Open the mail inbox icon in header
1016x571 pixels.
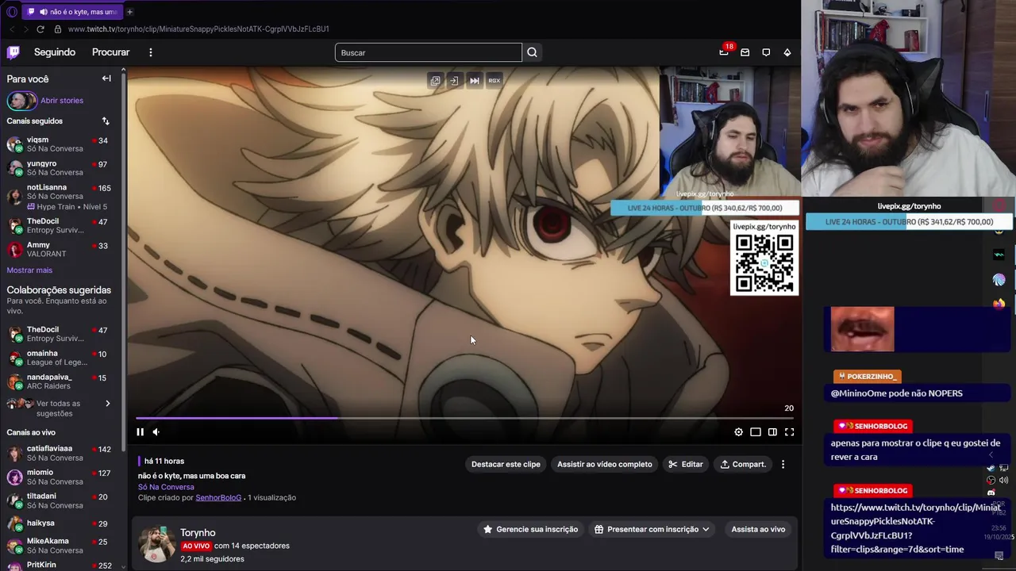[745, 52]
